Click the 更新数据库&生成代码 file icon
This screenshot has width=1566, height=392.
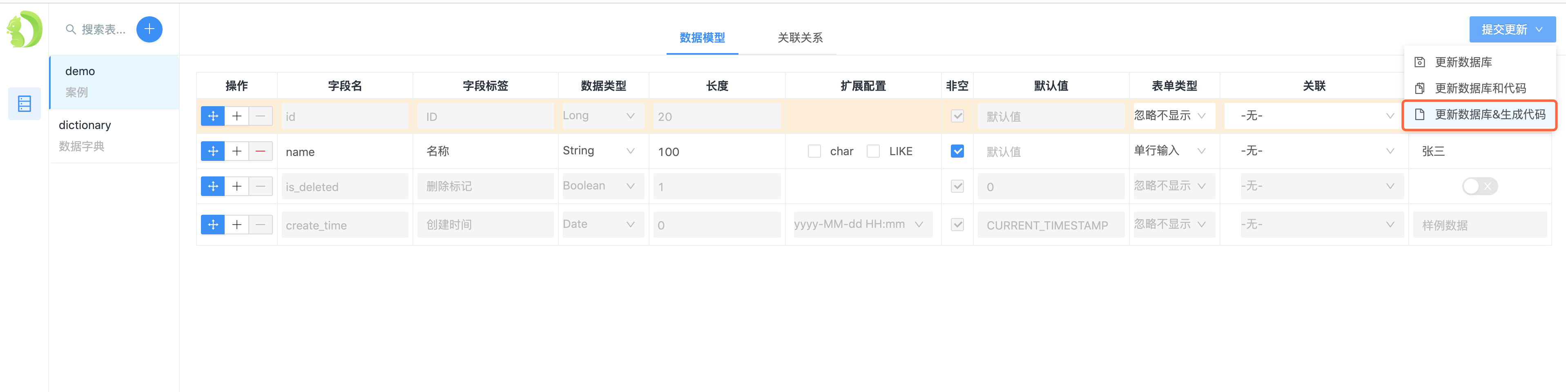1420,114
